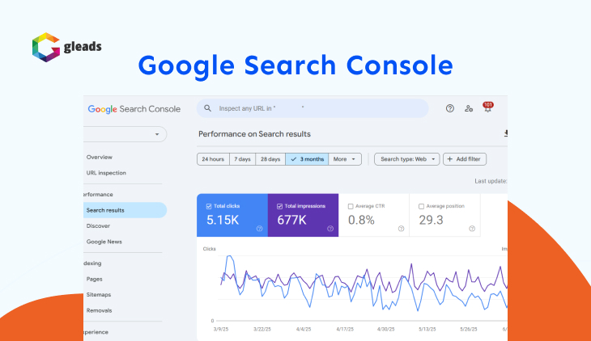Click the Total impressions help icon
591x341 pixels.
330,229
